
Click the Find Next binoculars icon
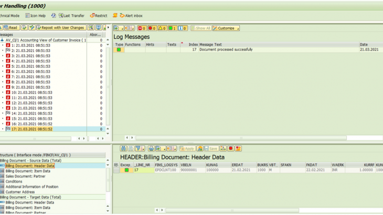131,148
